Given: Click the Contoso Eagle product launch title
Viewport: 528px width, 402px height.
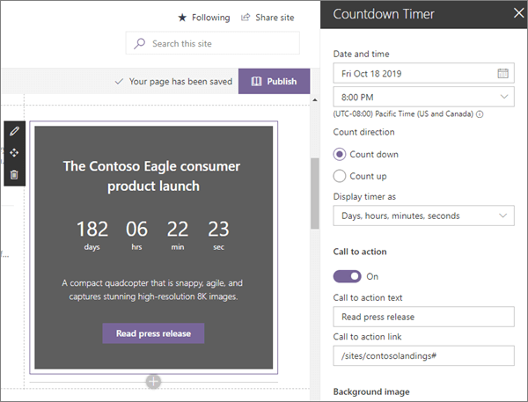Looking at the screenshot, I should point(152,176).
